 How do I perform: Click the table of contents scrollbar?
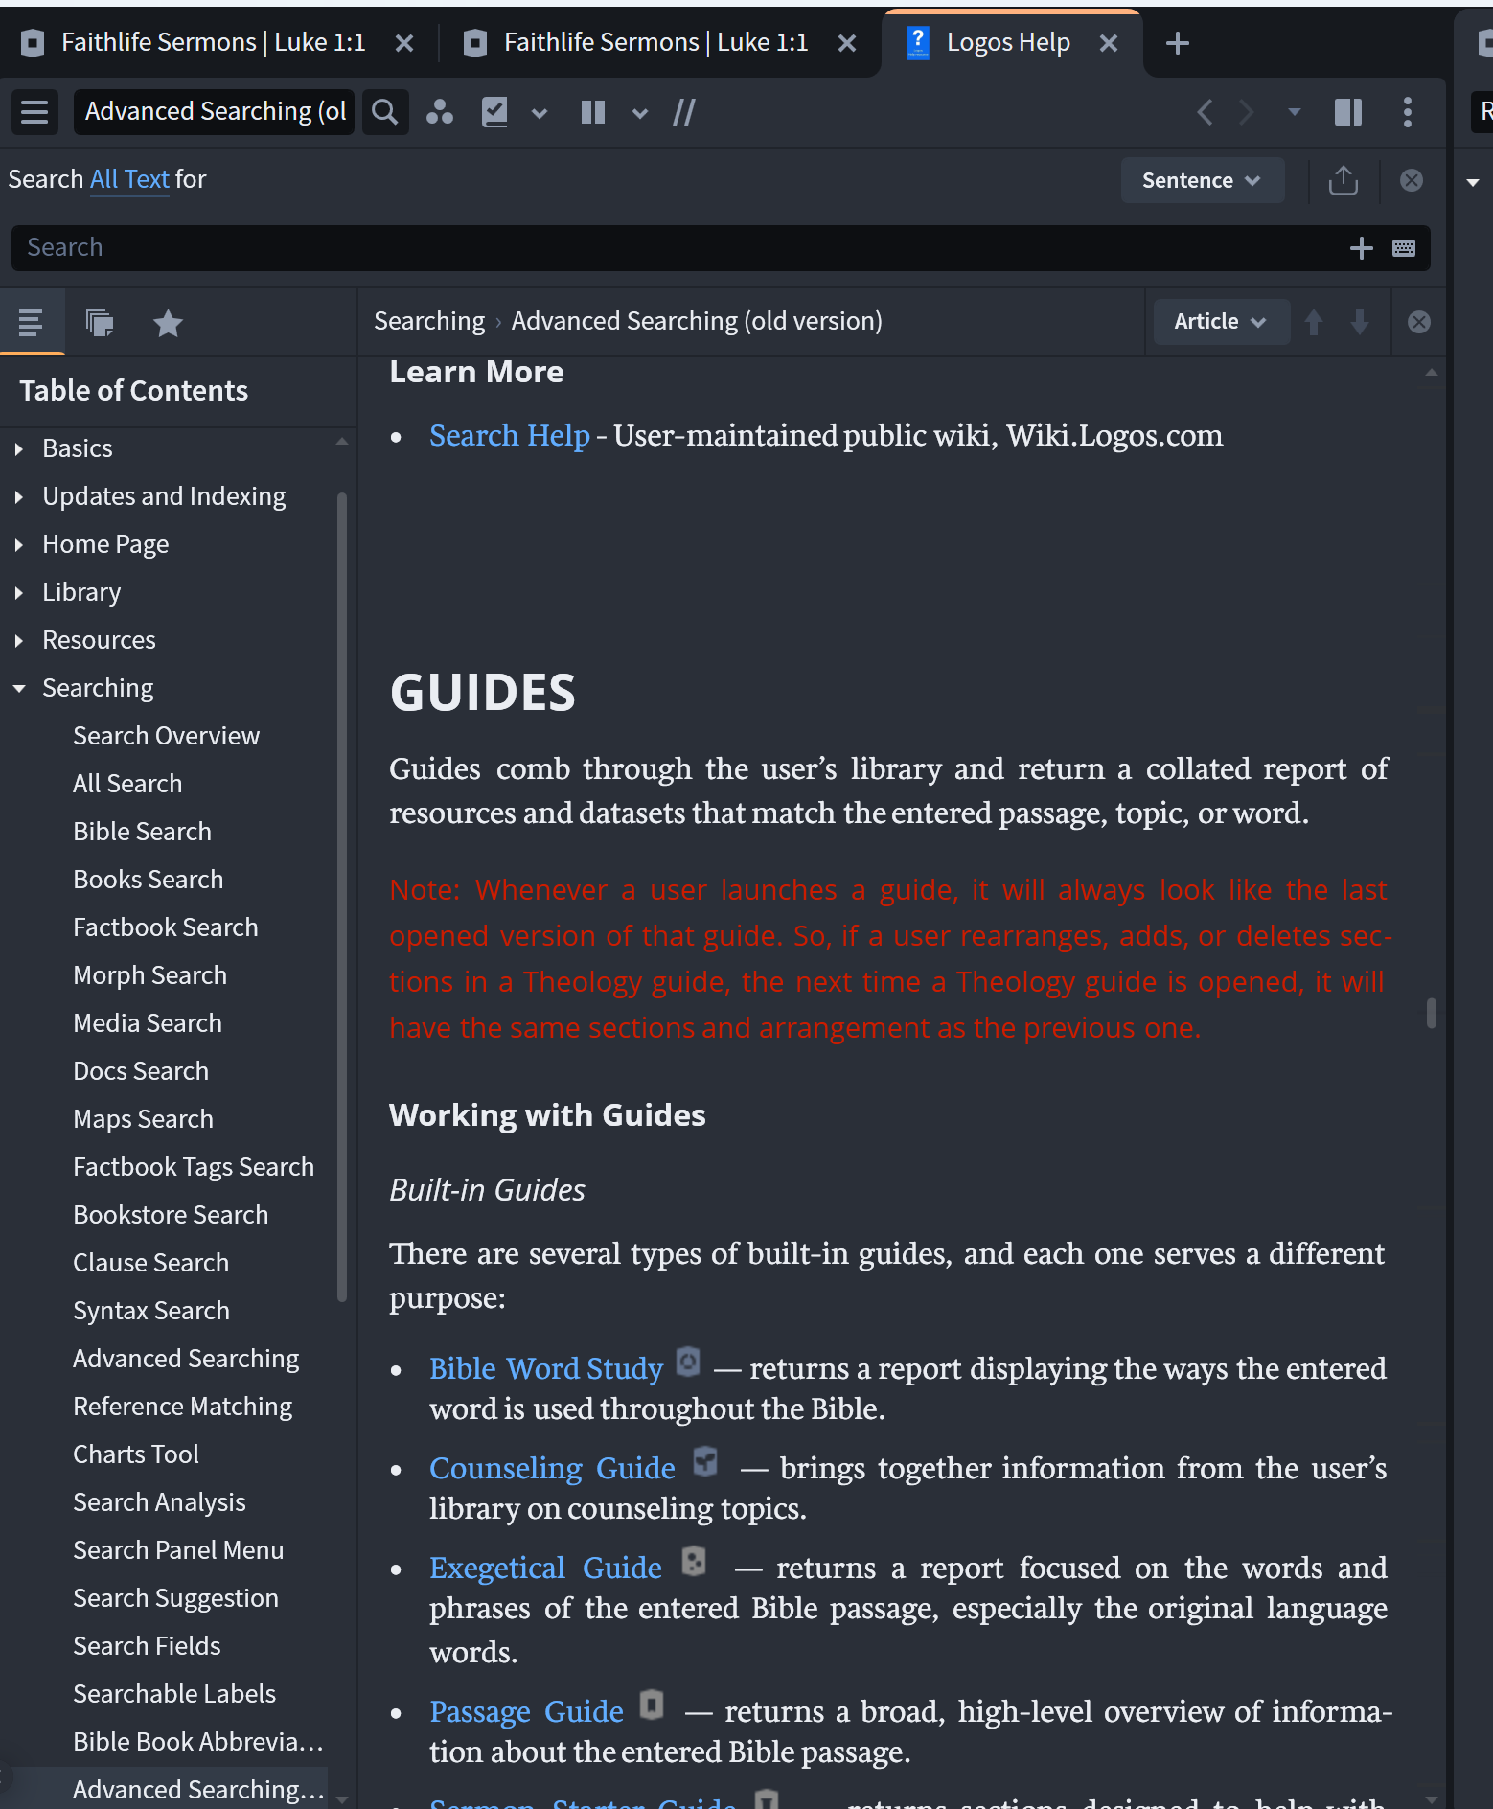342,896
